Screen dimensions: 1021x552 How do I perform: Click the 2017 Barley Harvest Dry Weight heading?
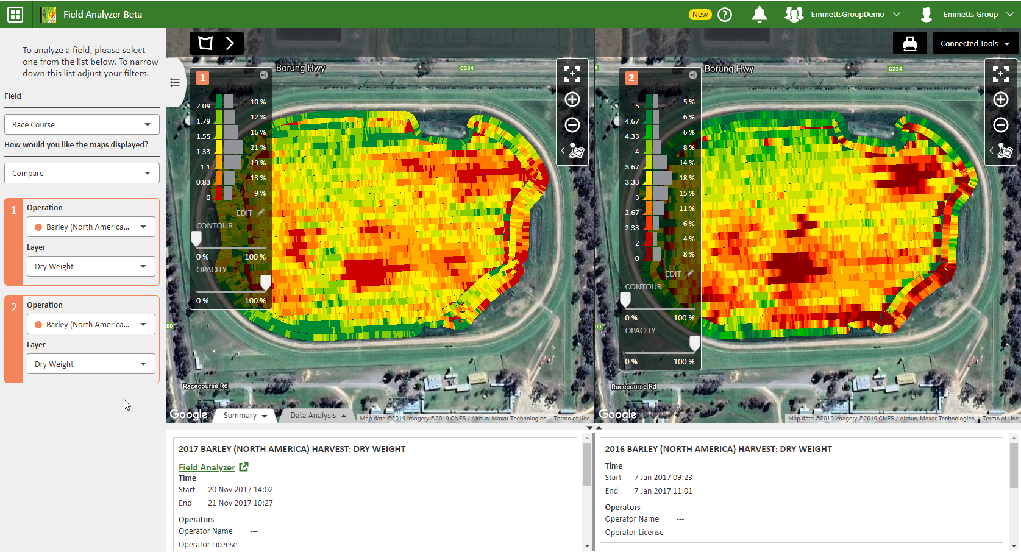[292, 449]
